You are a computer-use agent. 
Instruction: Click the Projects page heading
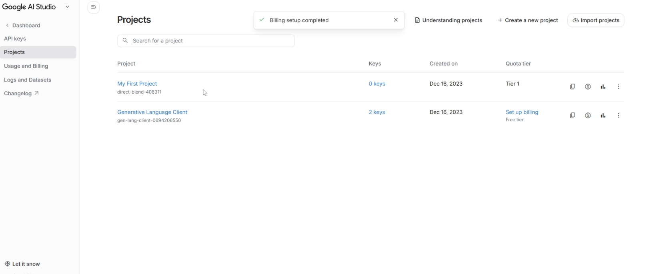pyautogui.click(x=134, y=20)
